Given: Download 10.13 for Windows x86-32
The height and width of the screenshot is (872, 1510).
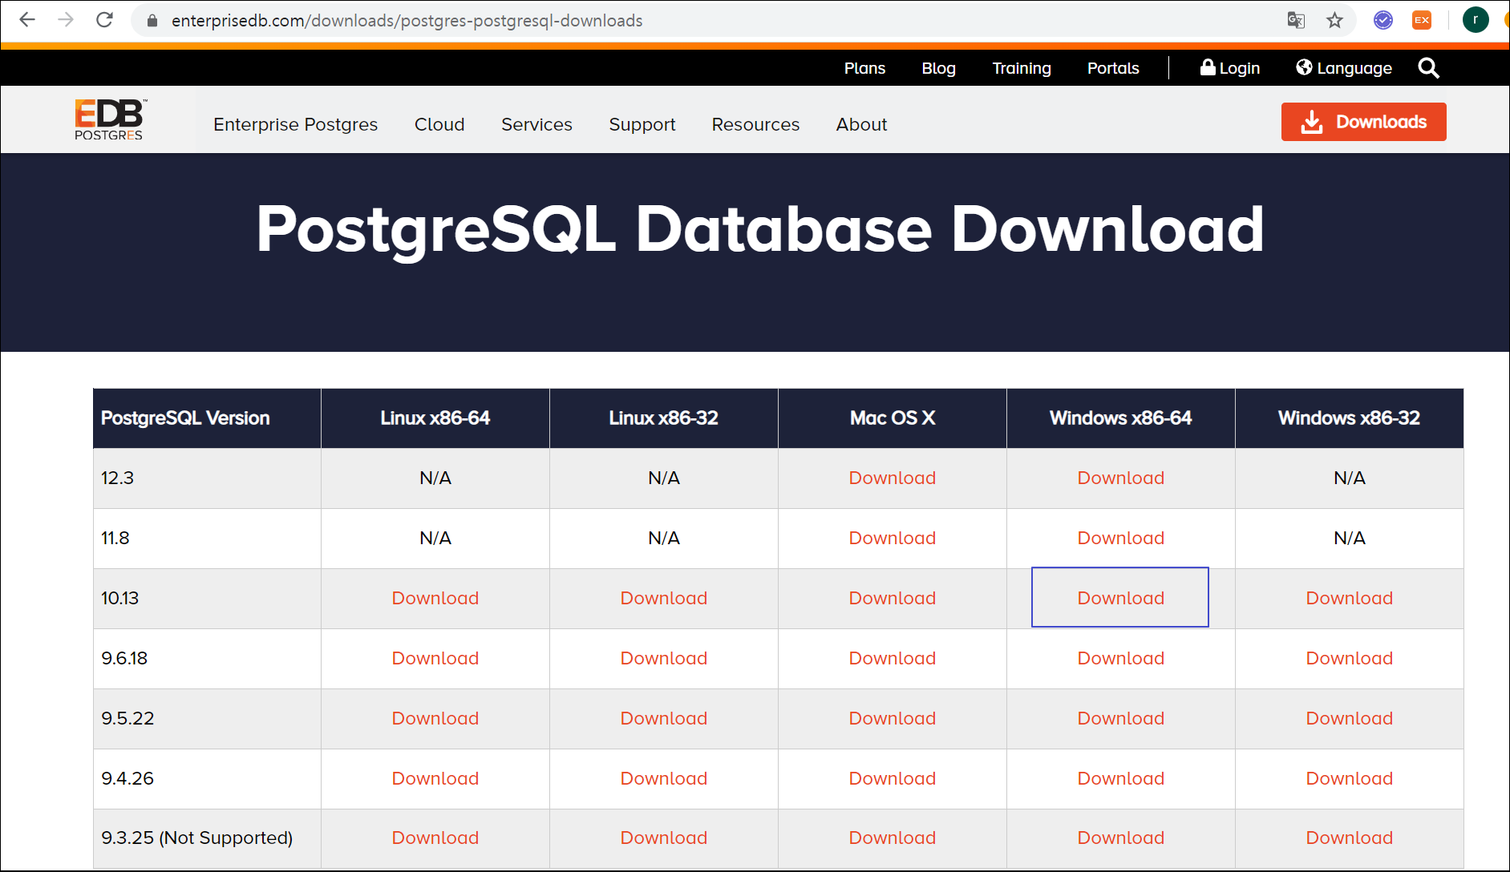Looking at the screenshot, I should (x=1349, y=598).
